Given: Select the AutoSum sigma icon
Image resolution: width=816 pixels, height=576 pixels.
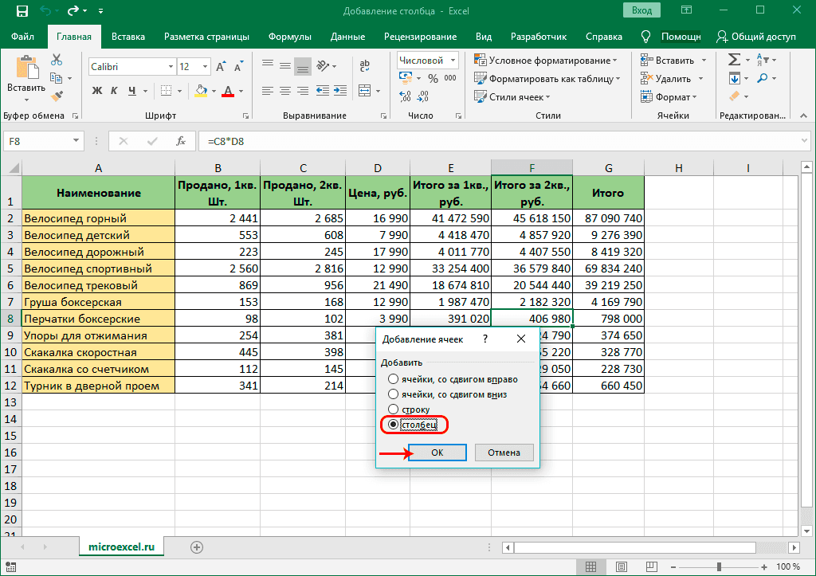Looking at the screenshot, I should (x=734, y=57).
